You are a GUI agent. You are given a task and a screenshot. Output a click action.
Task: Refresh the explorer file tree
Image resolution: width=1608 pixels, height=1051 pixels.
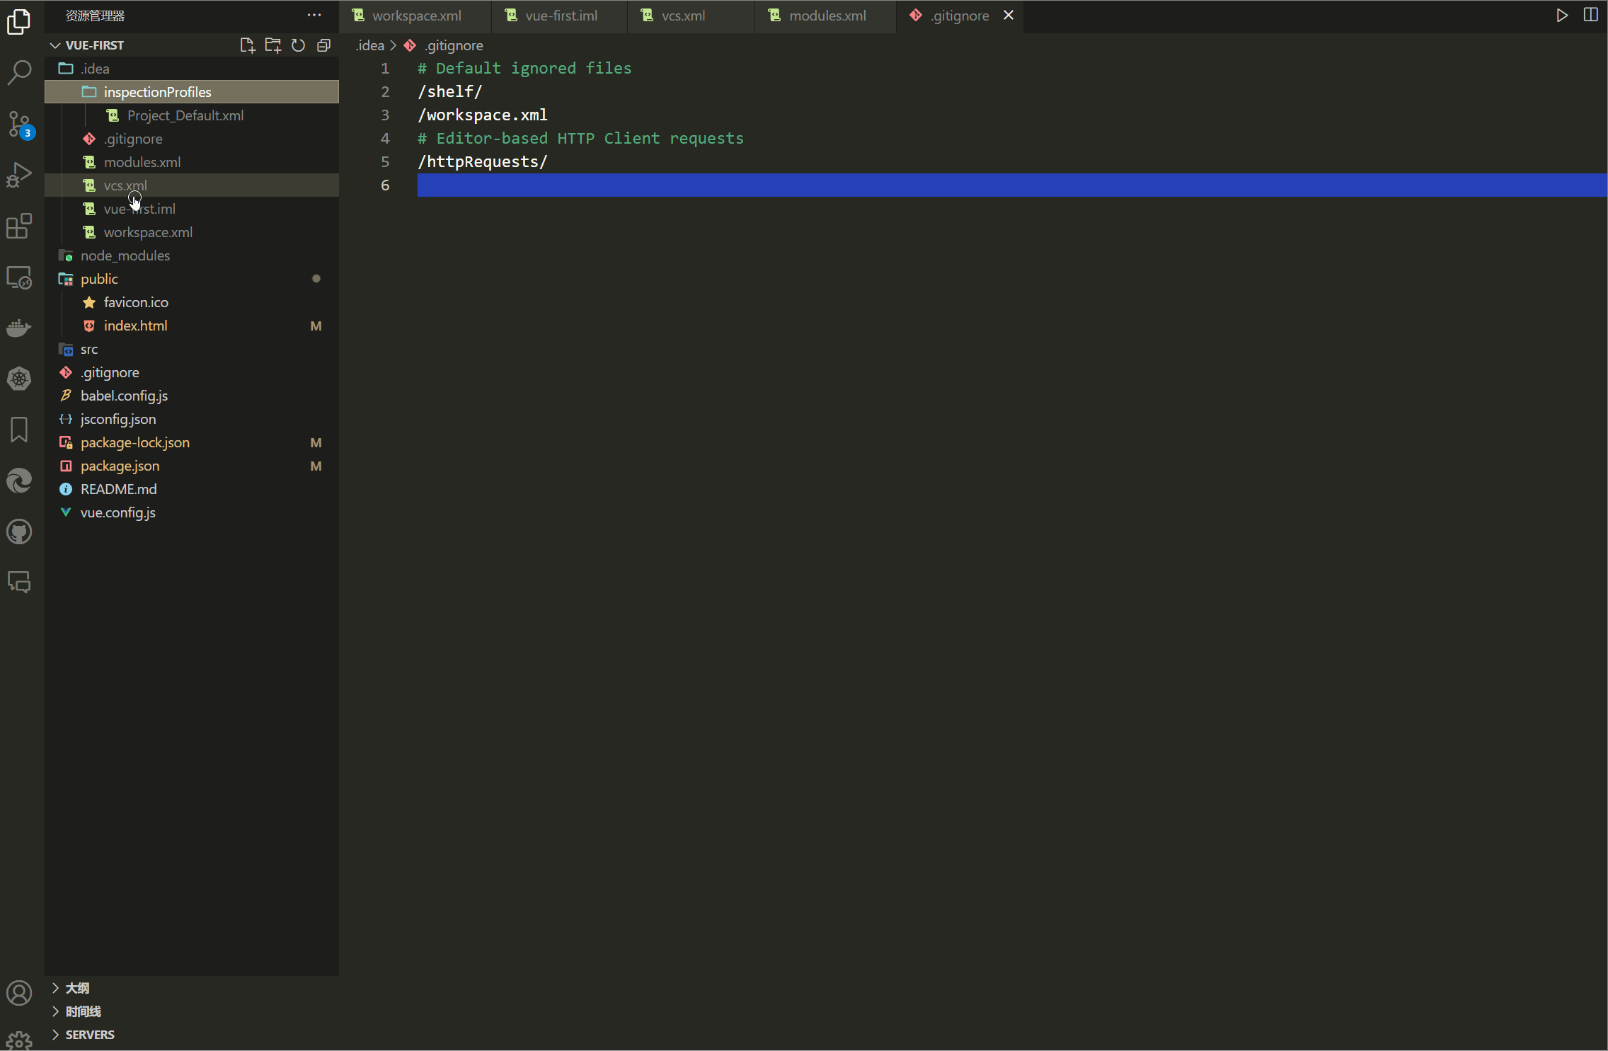coord(298,45)
